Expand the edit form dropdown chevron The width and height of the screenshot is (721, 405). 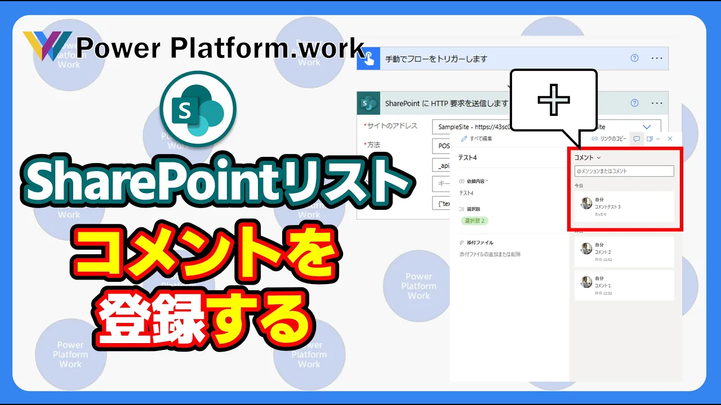658,138
